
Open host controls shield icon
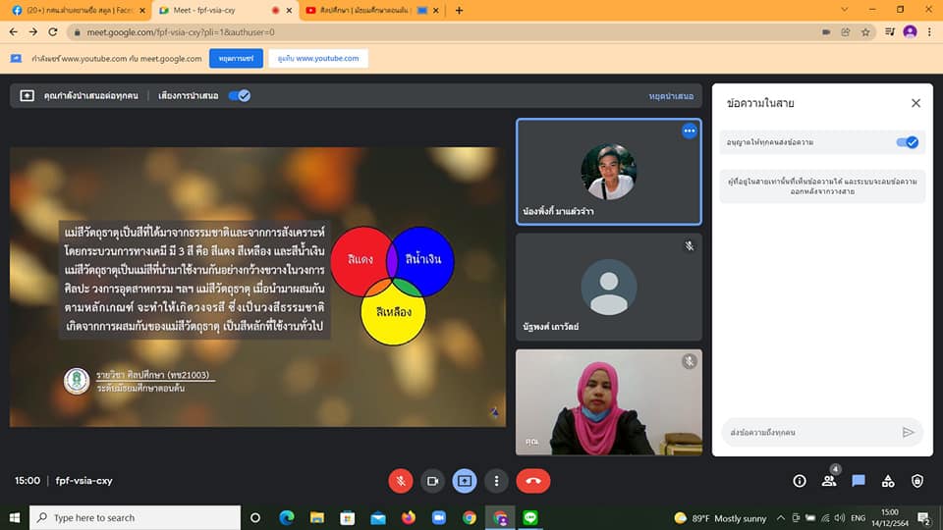tap(917, 481)
